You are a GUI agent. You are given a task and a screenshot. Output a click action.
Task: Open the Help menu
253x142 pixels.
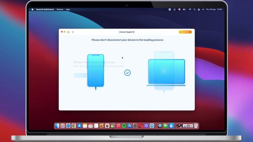68,9
